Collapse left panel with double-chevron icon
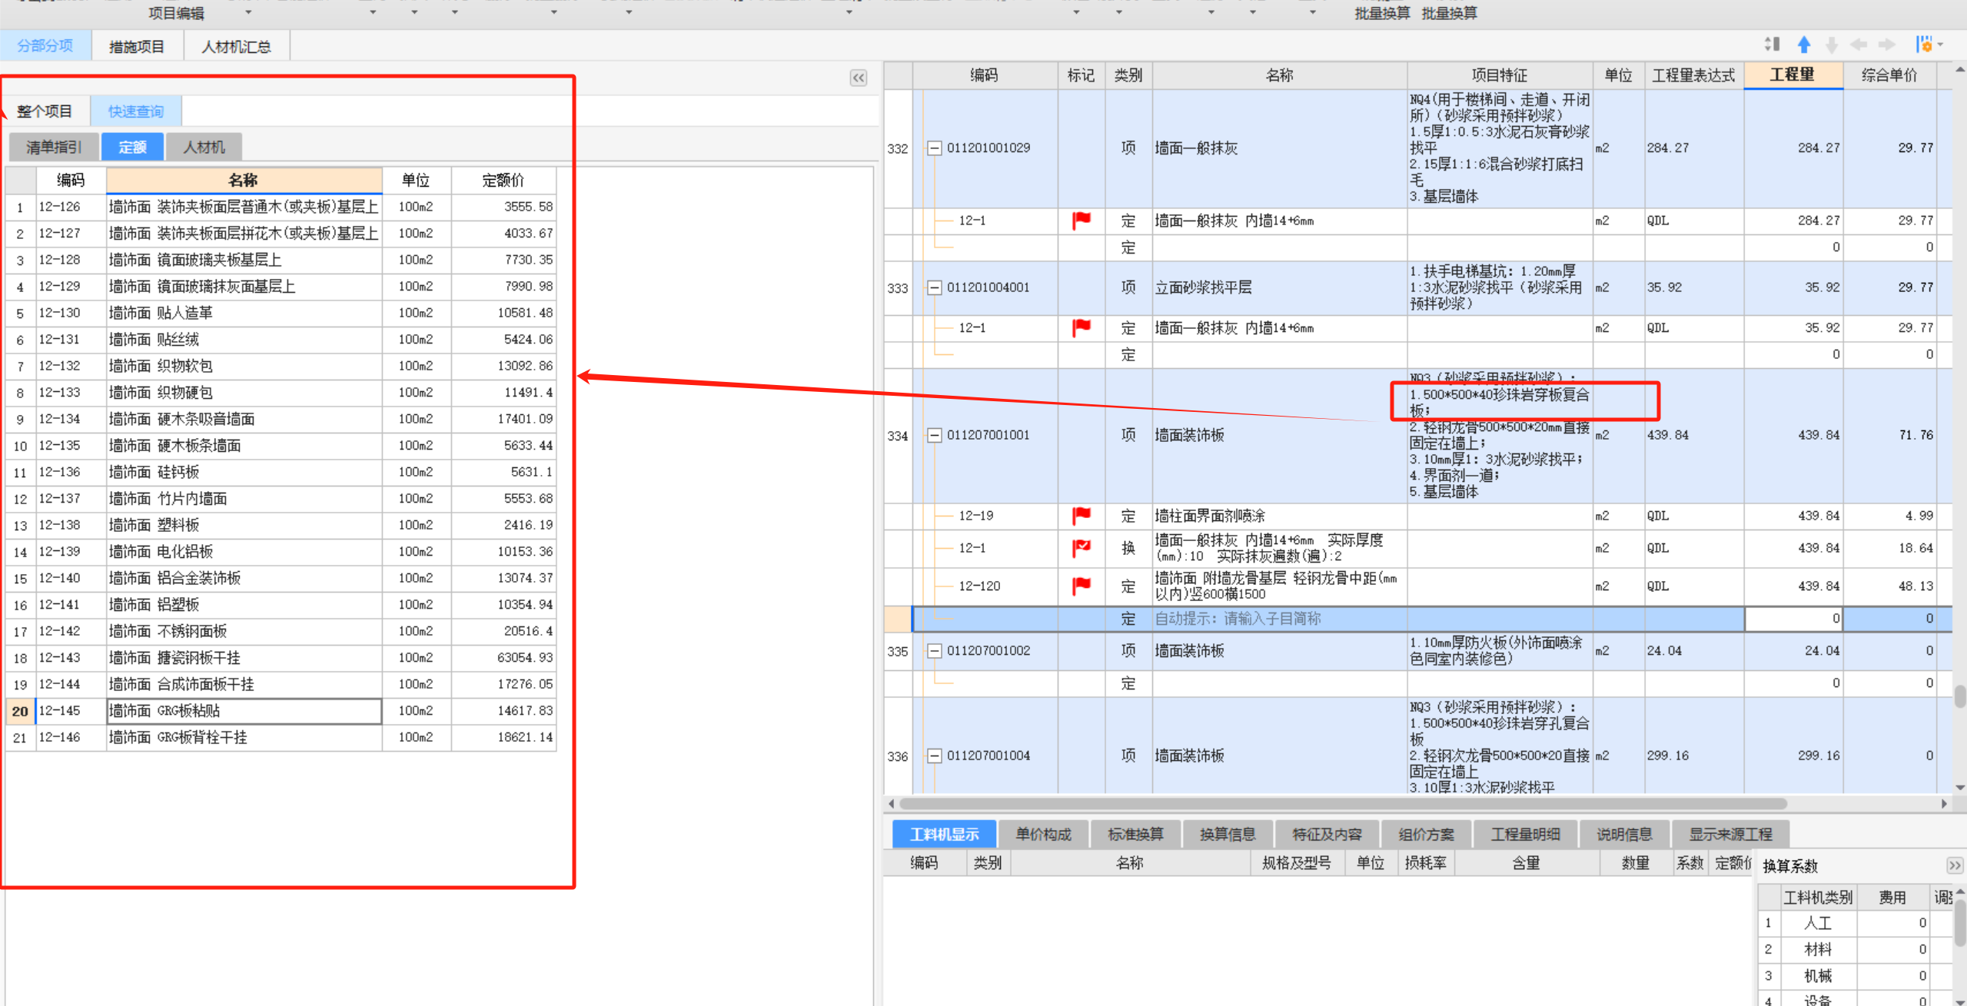The image size is (1967, 1006). 859,78
